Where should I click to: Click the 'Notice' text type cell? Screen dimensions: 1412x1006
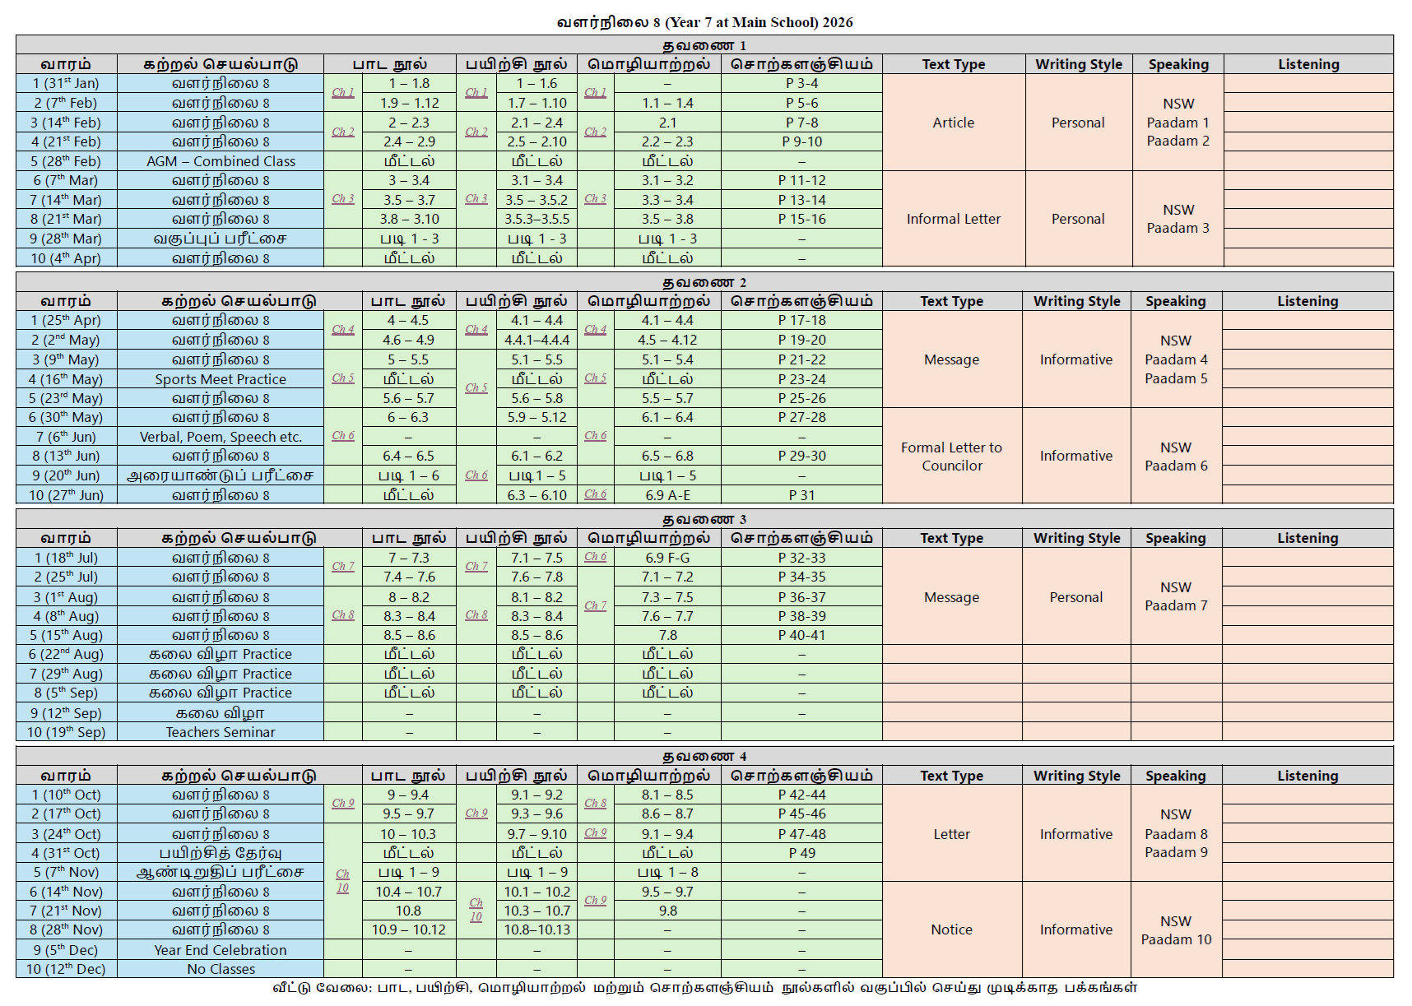[951, 930]
